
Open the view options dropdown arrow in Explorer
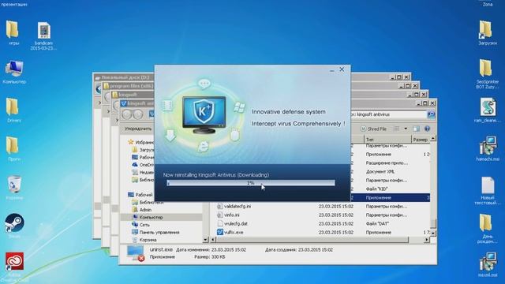click(406, 129)
